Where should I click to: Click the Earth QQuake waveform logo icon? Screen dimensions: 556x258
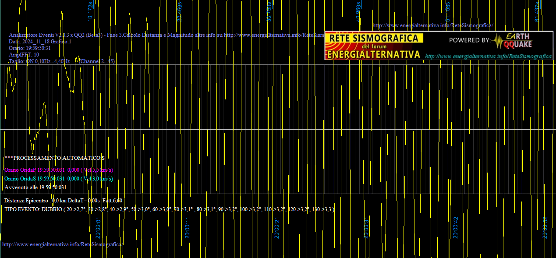[498, 42]
